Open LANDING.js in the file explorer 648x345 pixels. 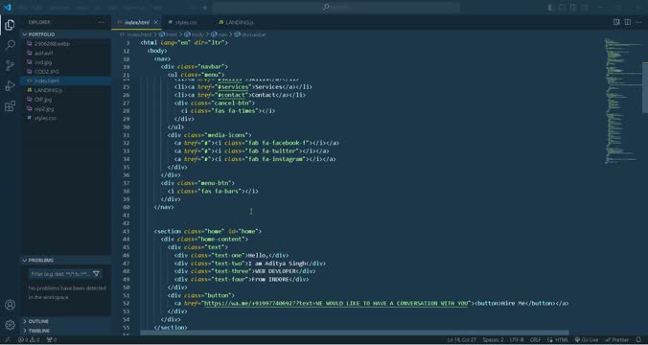(x=66, y=90)
